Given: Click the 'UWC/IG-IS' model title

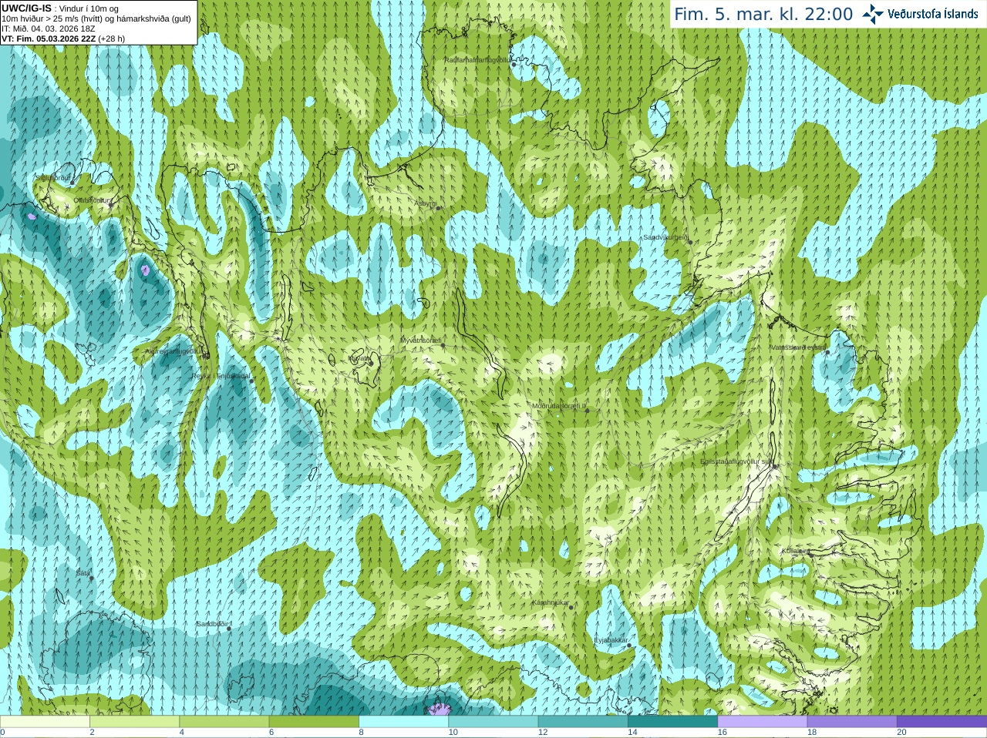Looking at the screenshot, I should [x=27, y=8].
